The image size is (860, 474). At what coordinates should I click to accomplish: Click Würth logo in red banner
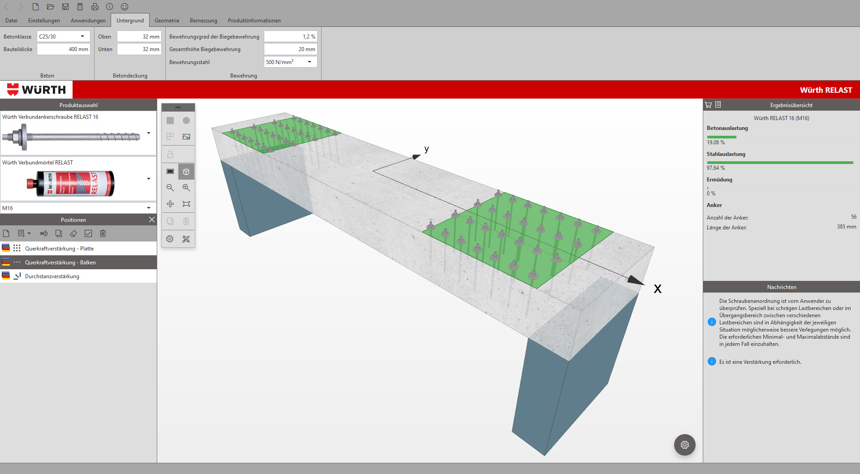click(x=36, y=90)
